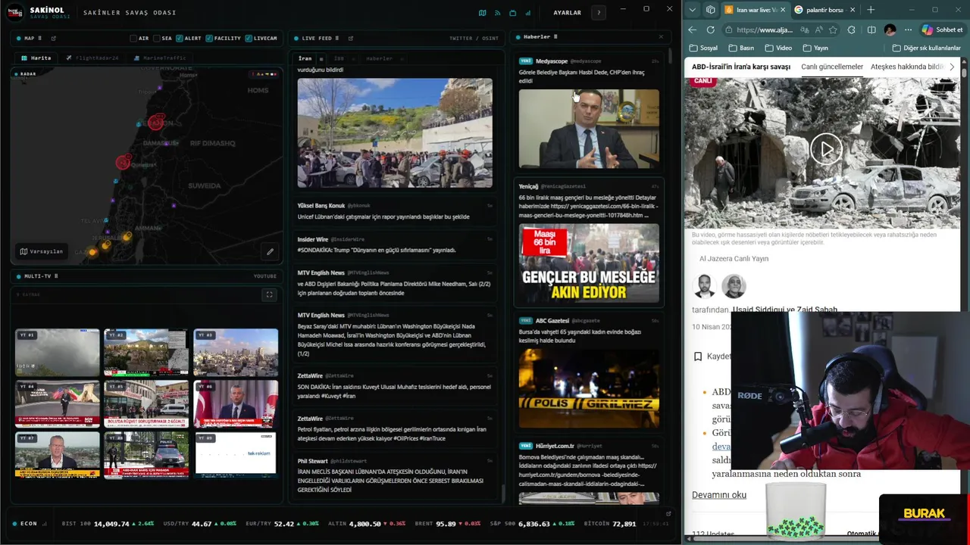Click the feed signal icon in Sakinol header
This screenshot has height=545, width=970.
[498, 13]
